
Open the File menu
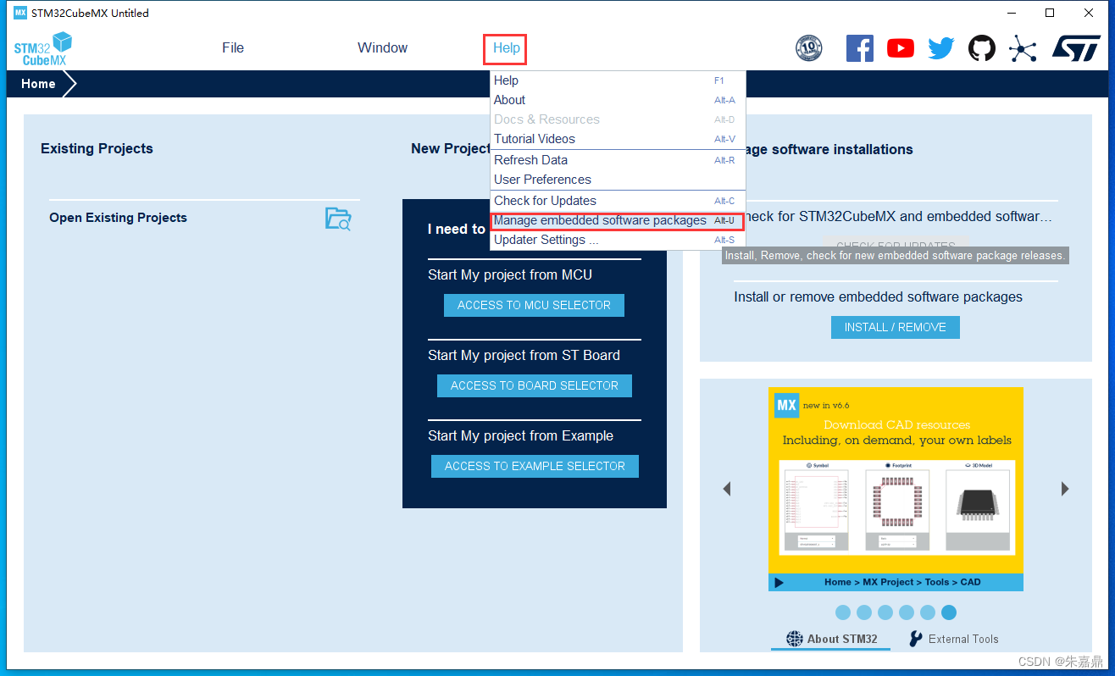[x=233, y=48]
